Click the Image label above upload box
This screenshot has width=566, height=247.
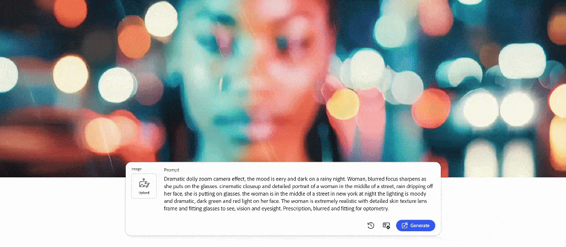click(136, 169)
